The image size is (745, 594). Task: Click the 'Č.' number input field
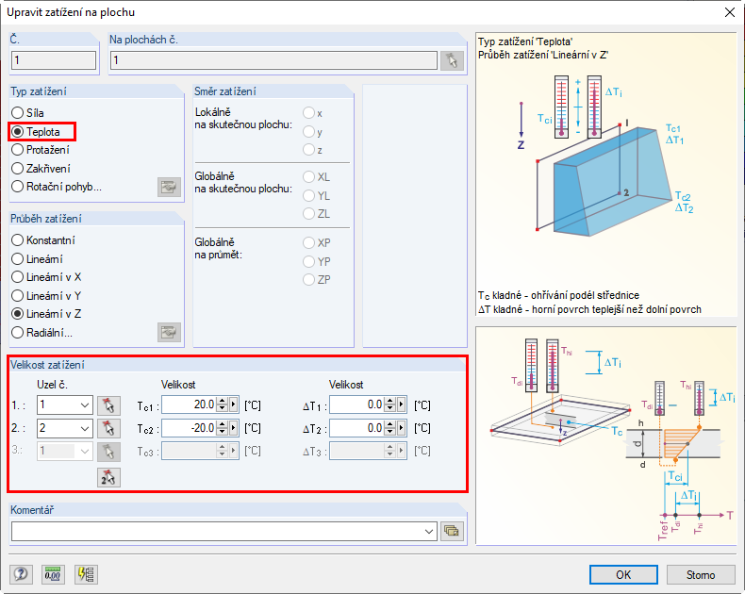(54, 60)
